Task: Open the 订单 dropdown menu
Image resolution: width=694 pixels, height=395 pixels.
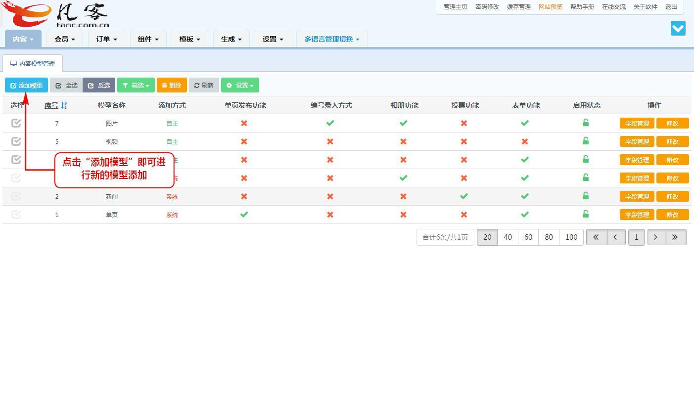Action: tap(106, 39)
